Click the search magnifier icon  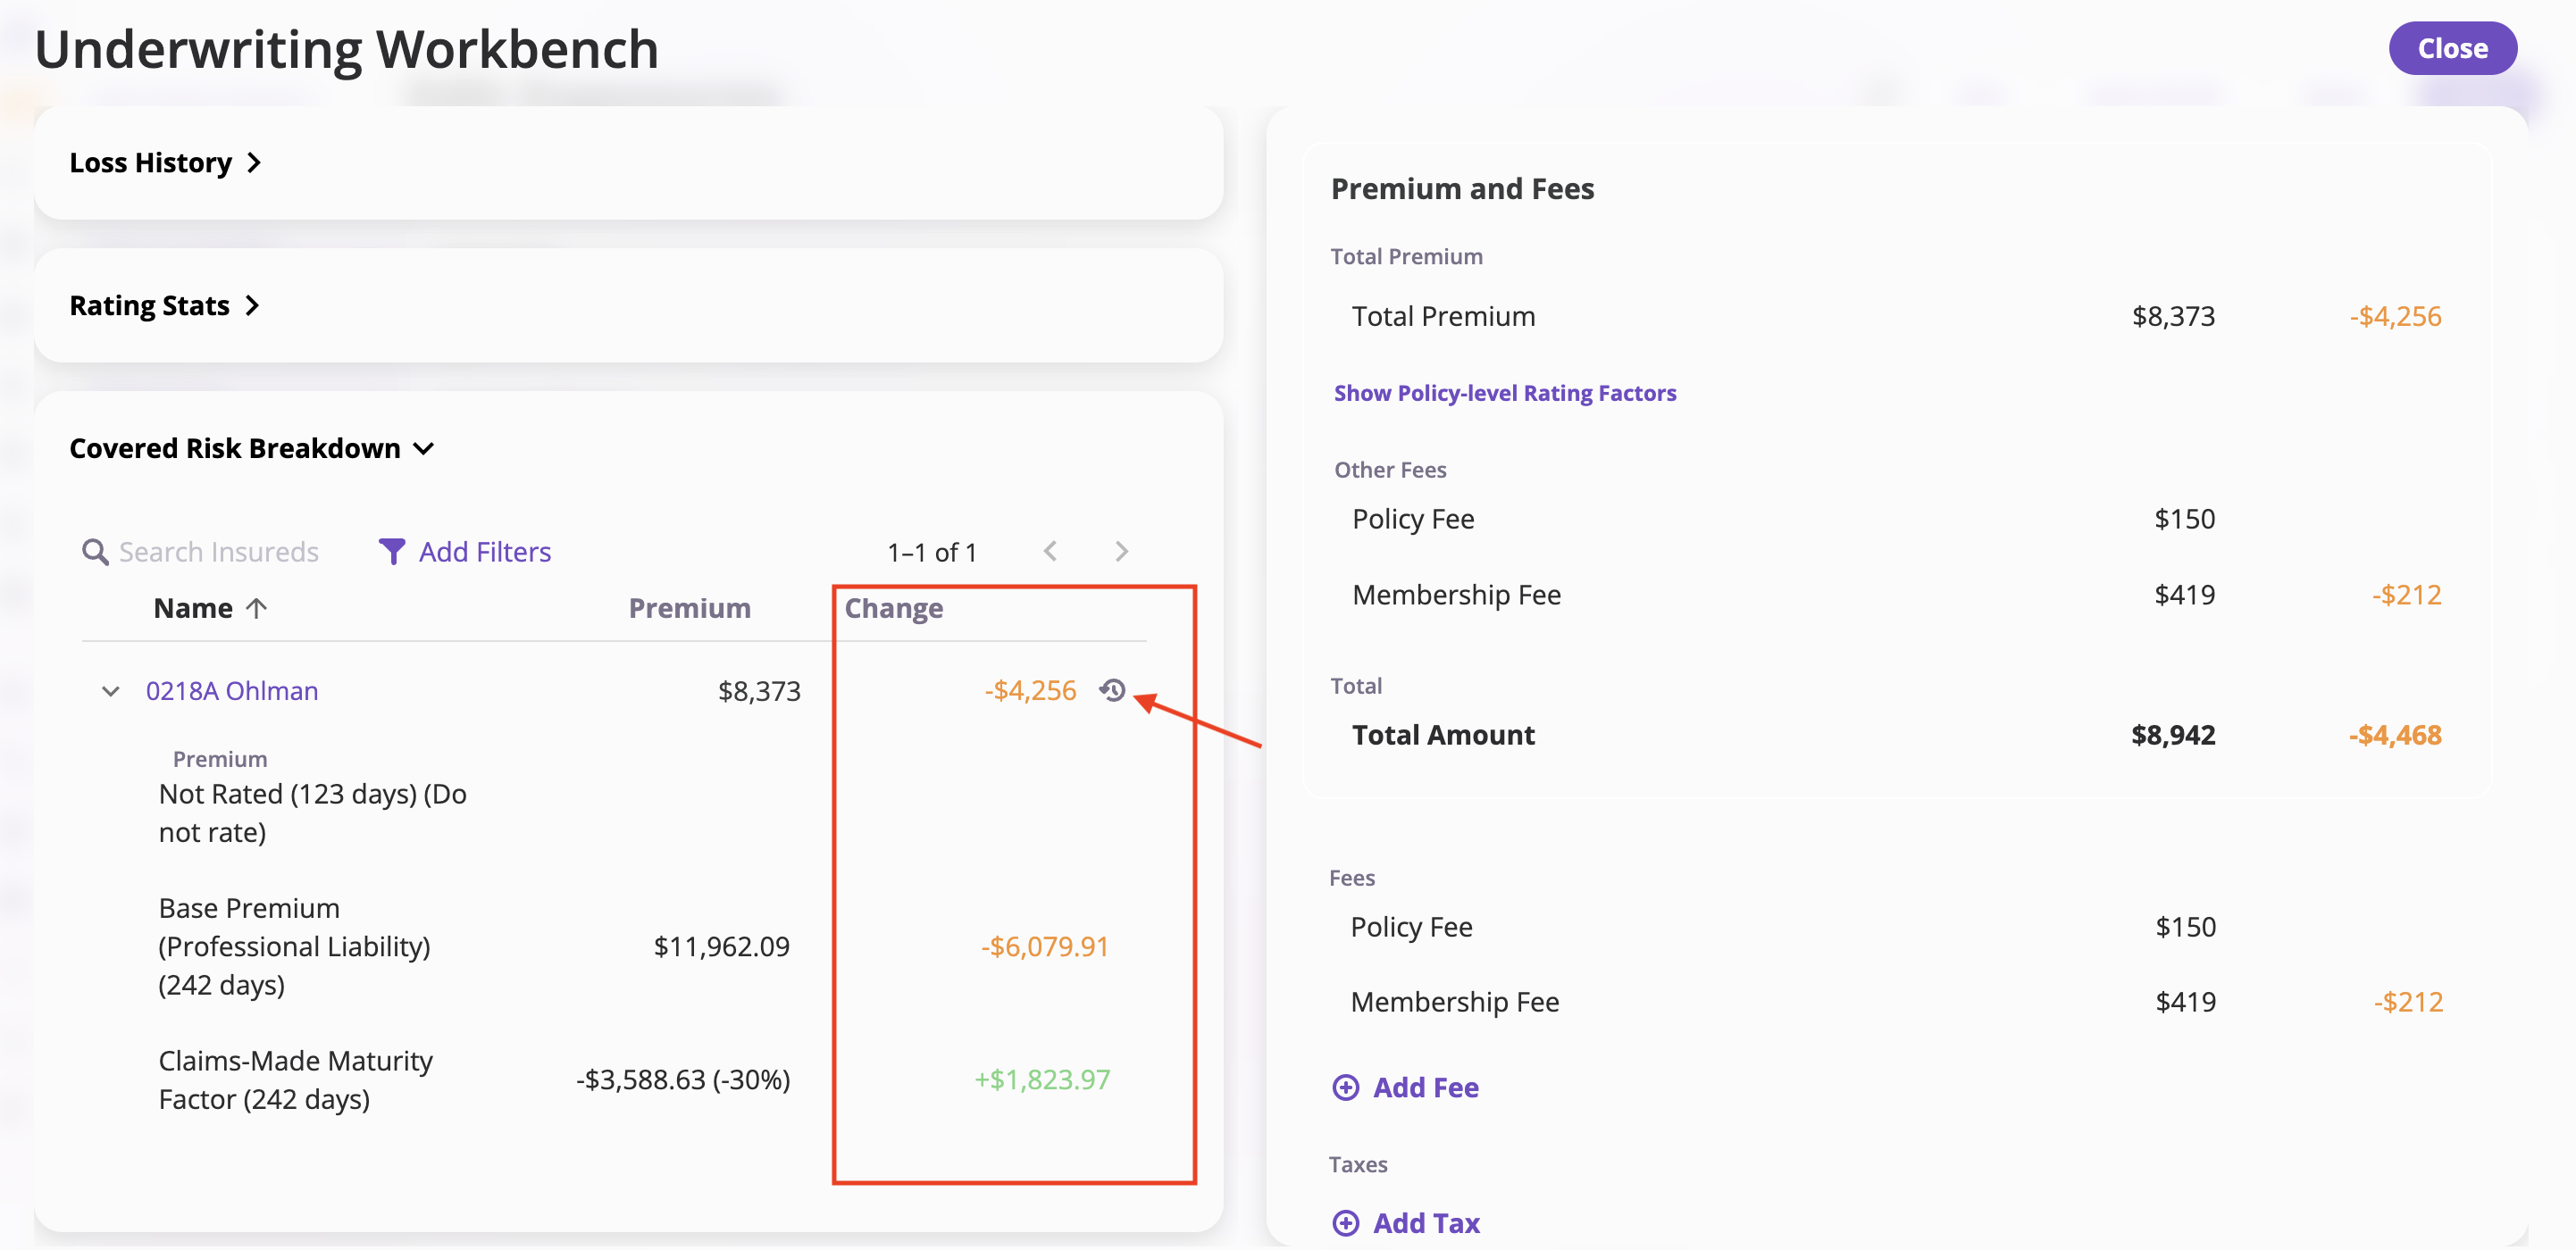click(95, 552)
